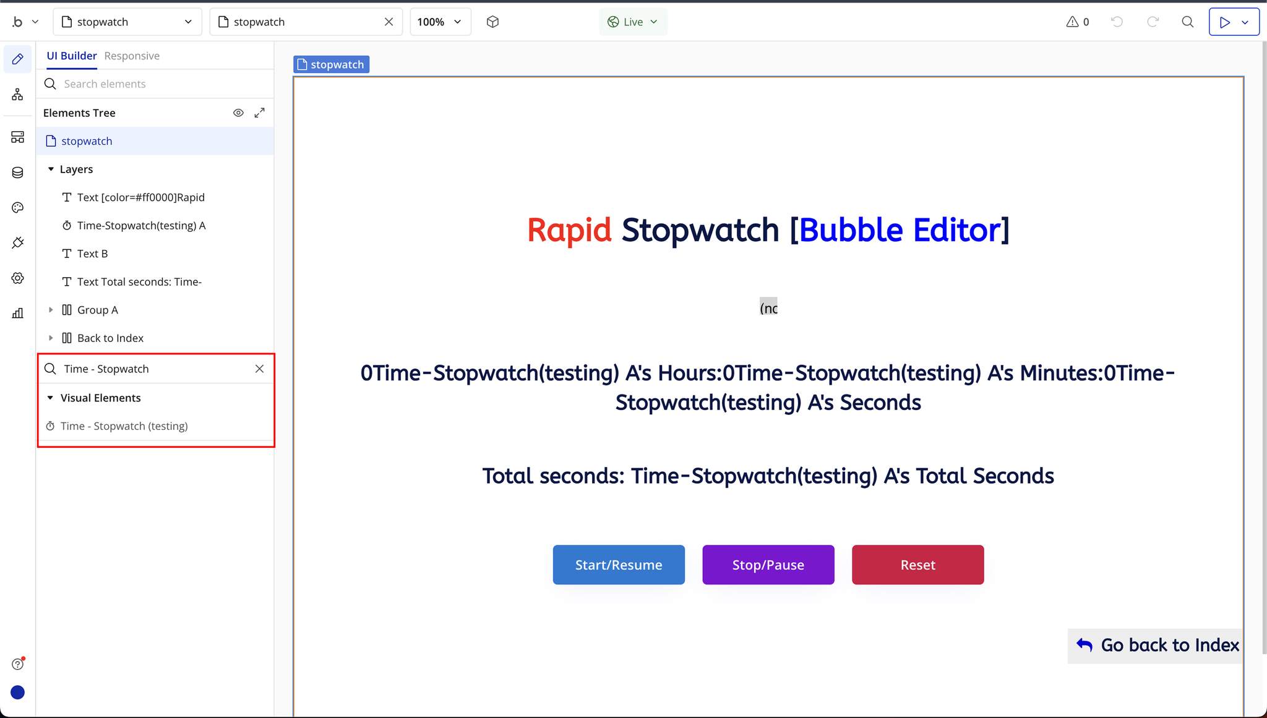Expand Group A in elements tree
1267x718 pixels.
coord(51,310)
